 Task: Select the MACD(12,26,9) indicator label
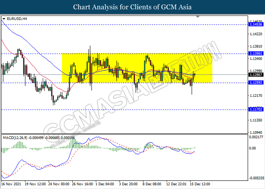click(x=39, y=138)
